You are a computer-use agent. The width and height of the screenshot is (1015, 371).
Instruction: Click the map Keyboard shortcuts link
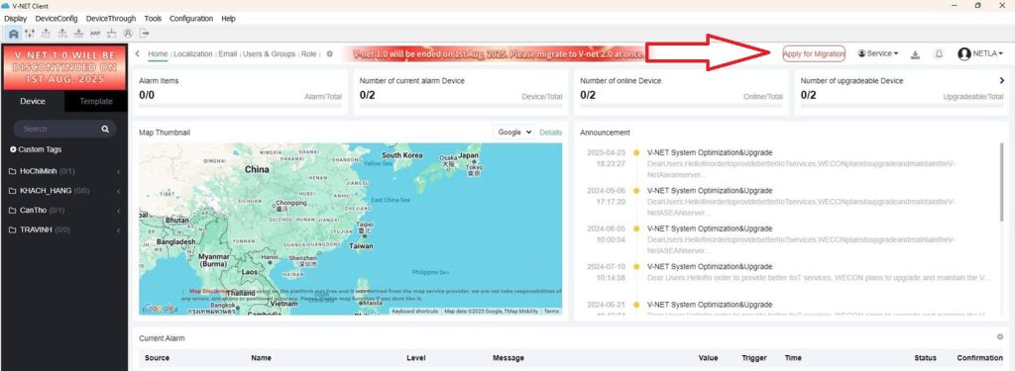415,312
